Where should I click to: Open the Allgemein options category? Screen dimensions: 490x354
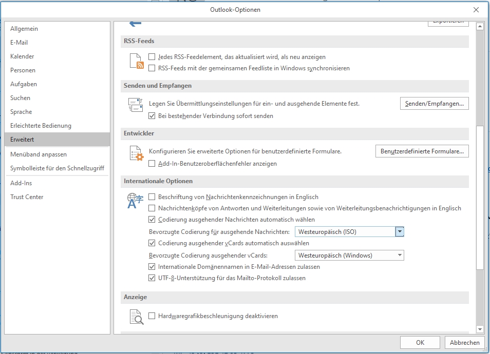(x=57, y=29)
